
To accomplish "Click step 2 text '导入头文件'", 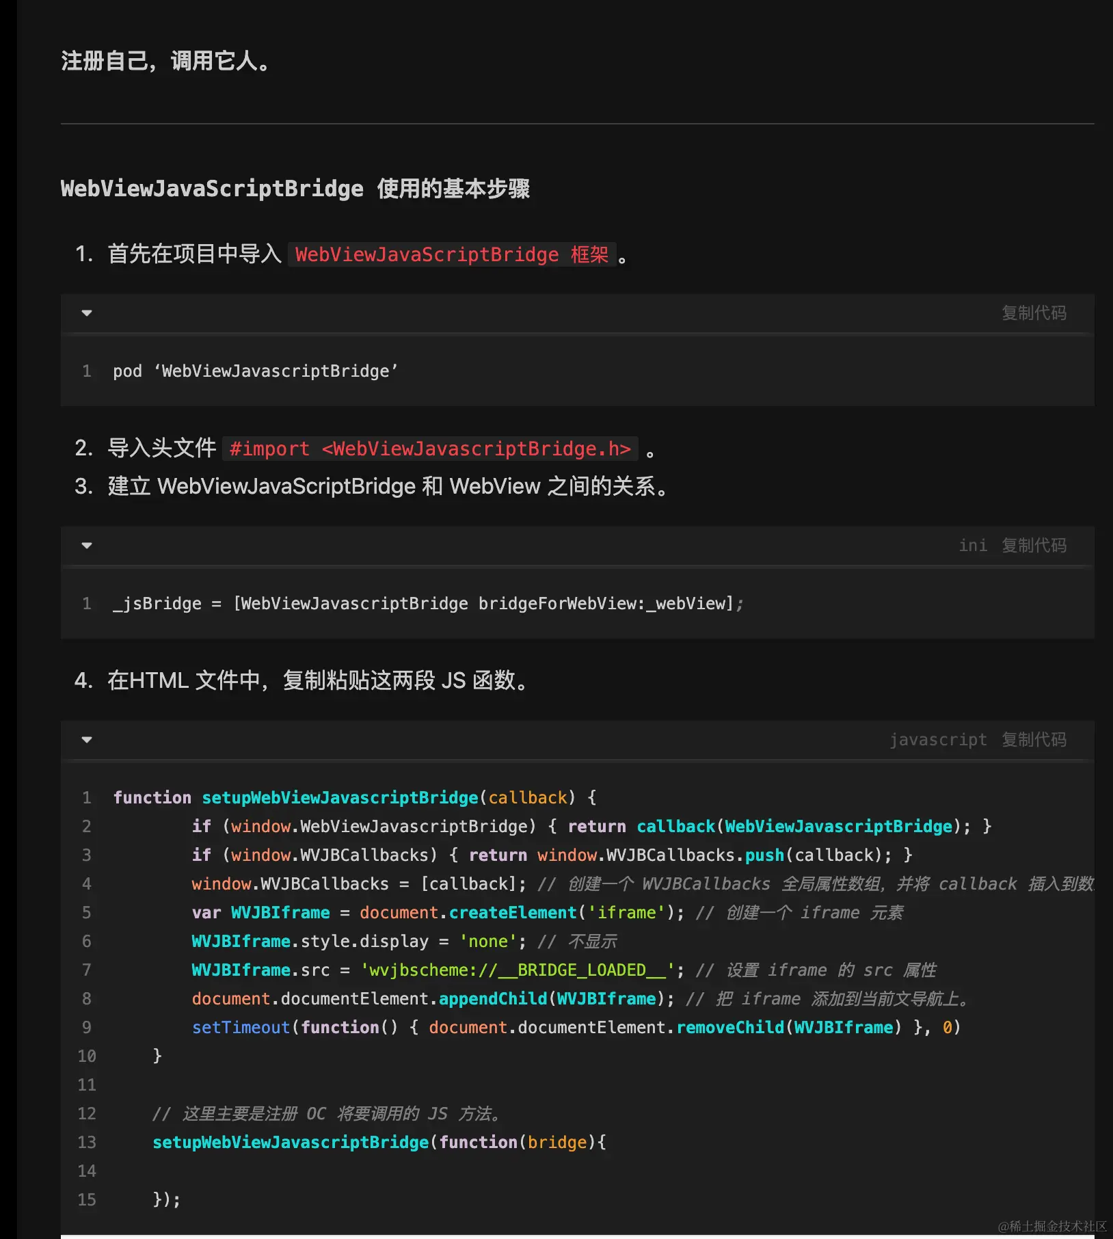I will tap(162, 449).
